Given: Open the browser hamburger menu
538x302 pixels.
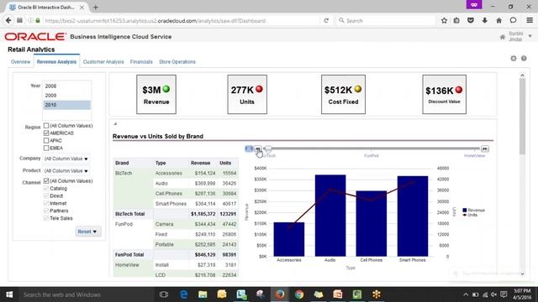Looking at the screenshot, I should point(530,20).
